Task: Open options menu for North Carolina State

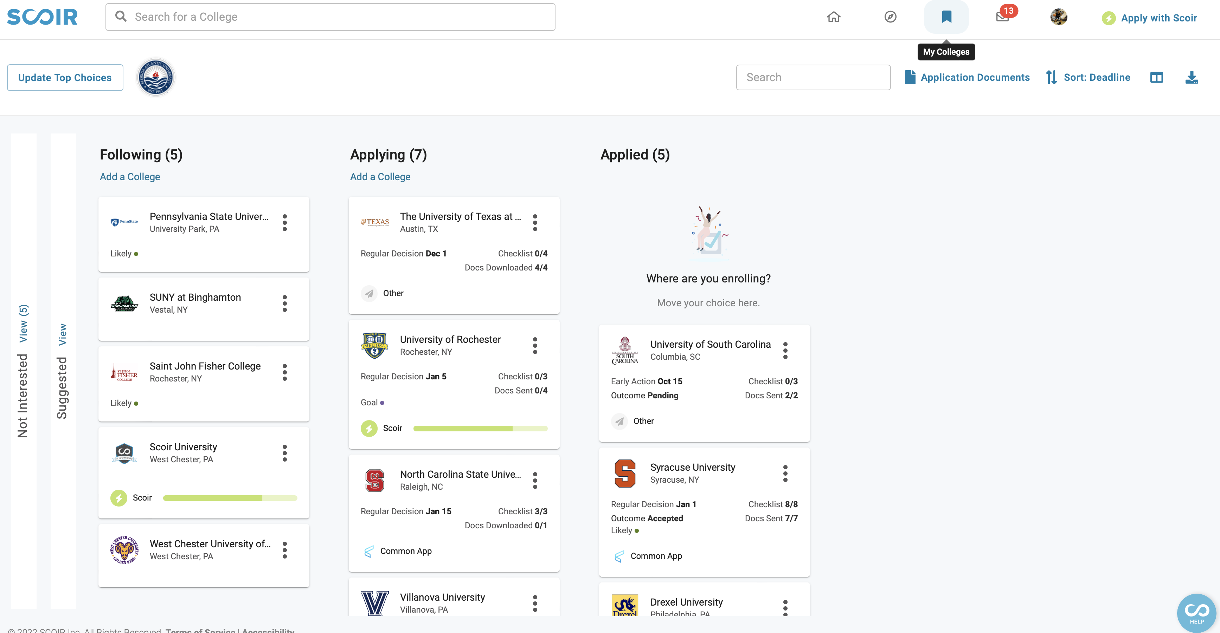Action: pos(535,480)
